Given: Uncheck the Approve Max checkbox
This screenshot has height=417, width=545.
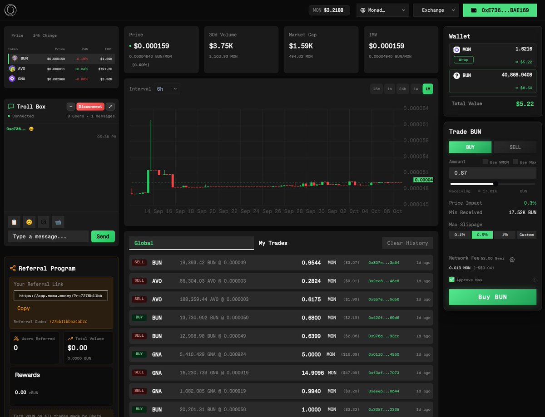Looking at the screenshot, I should point(451,280).
